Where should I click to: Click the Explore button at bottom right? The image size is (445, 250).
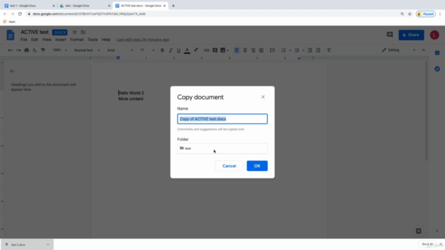(x=419, y=231)
